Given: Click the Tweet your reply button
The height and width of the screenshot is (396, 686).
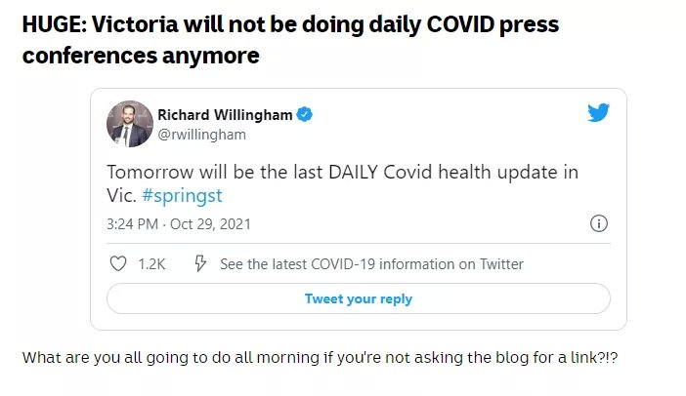Looking at the screenshot, I should 359,298.
